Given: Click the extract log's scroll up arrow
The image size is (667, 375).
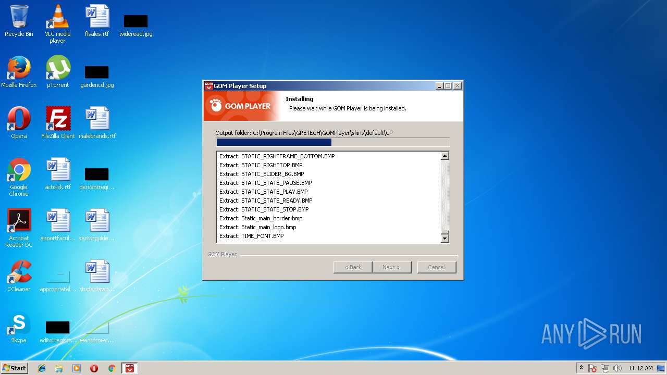Looking at the screenshot, I should tap(444, 156).
